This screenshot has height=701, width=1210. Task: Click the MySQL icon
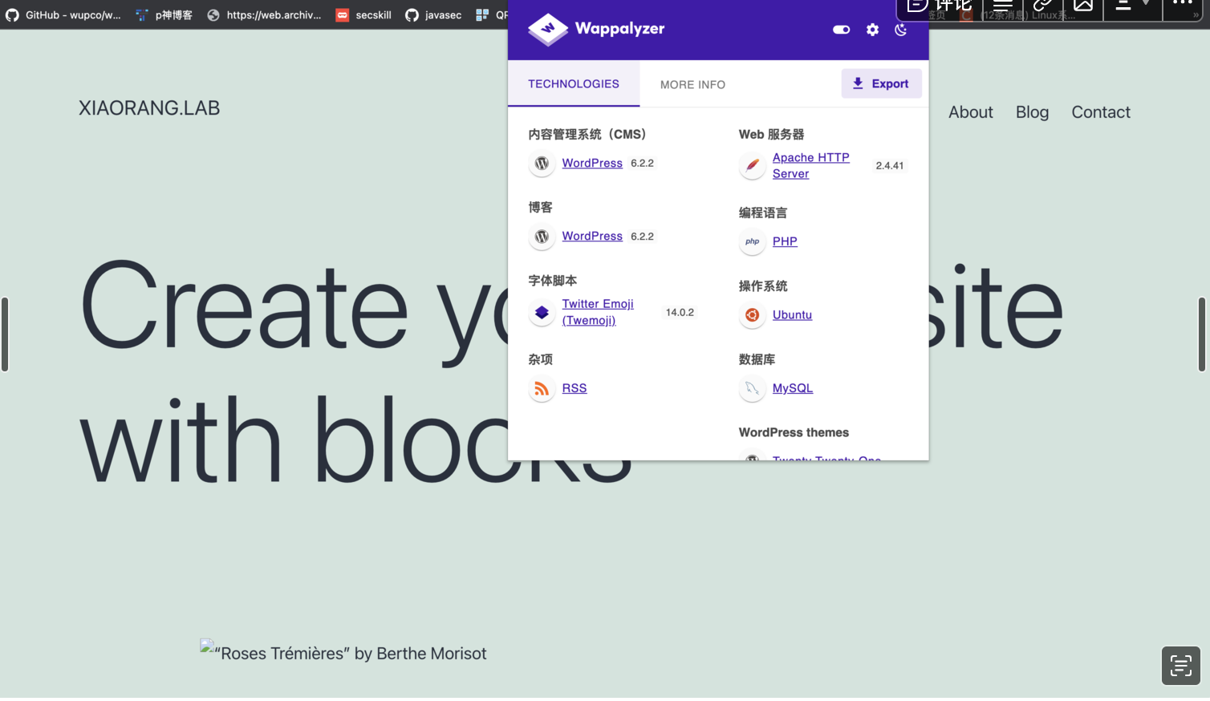tap(752, 389)
